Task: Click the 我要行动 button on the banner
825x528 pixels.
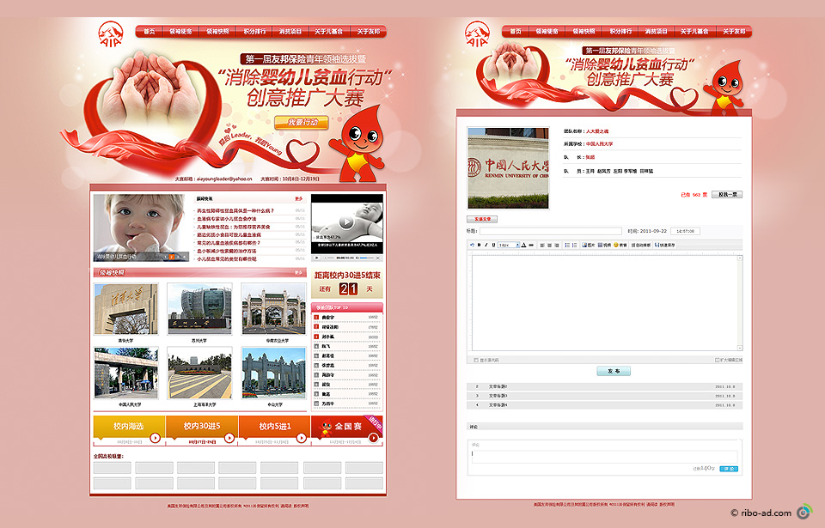Action: click(302, 123)
